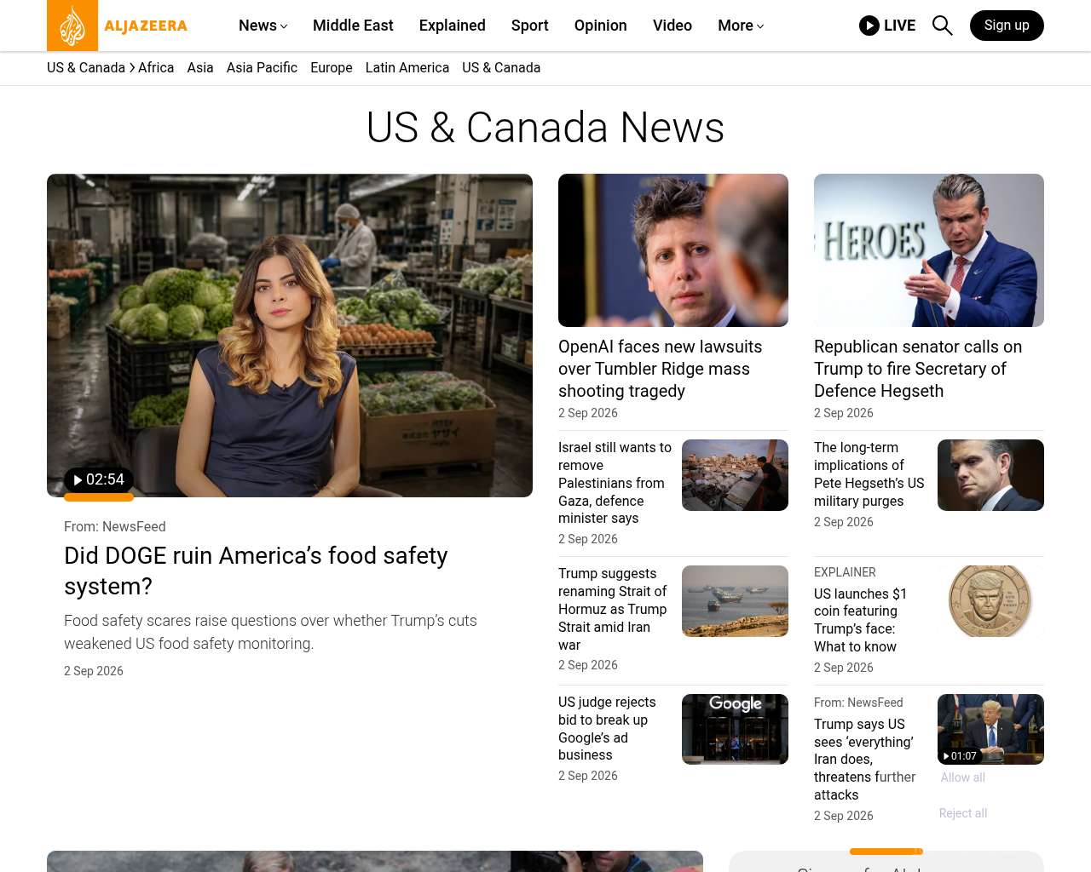Viewport: 1091px width, 872px height.
Task: Open the Strait of Hormuz ships thumbnail
Action: tap(735, 601)
